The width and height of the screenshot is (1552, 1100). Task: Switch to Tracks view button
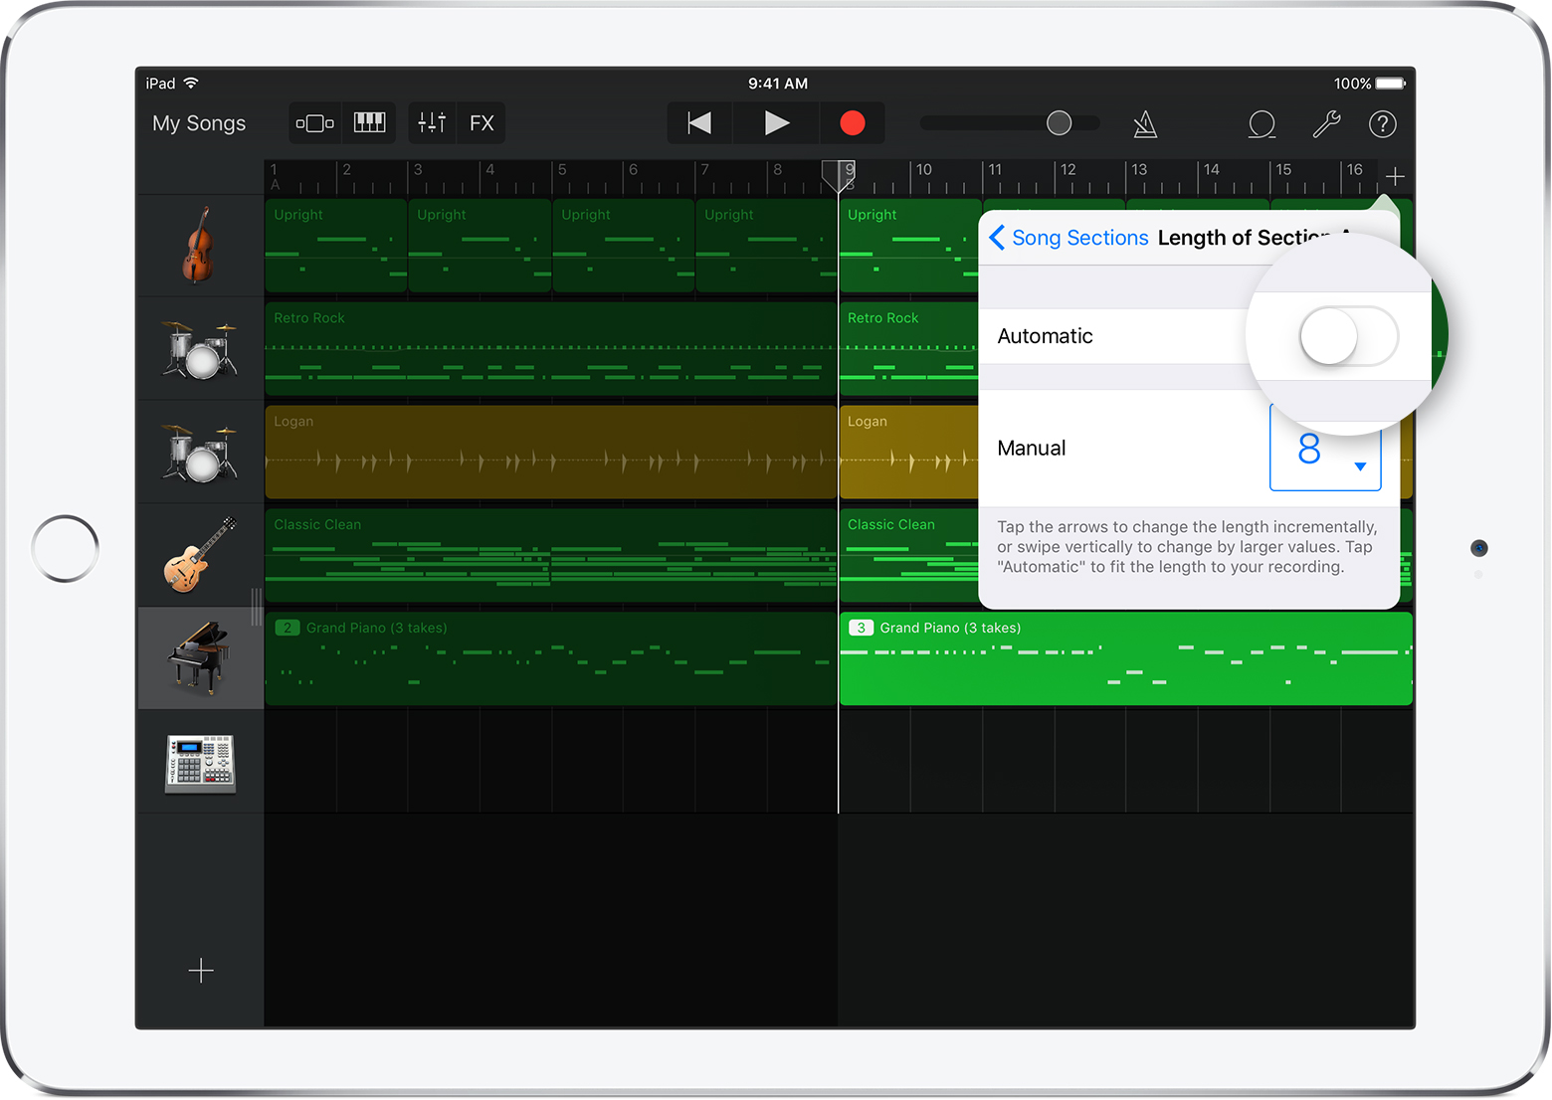(315, 123)
